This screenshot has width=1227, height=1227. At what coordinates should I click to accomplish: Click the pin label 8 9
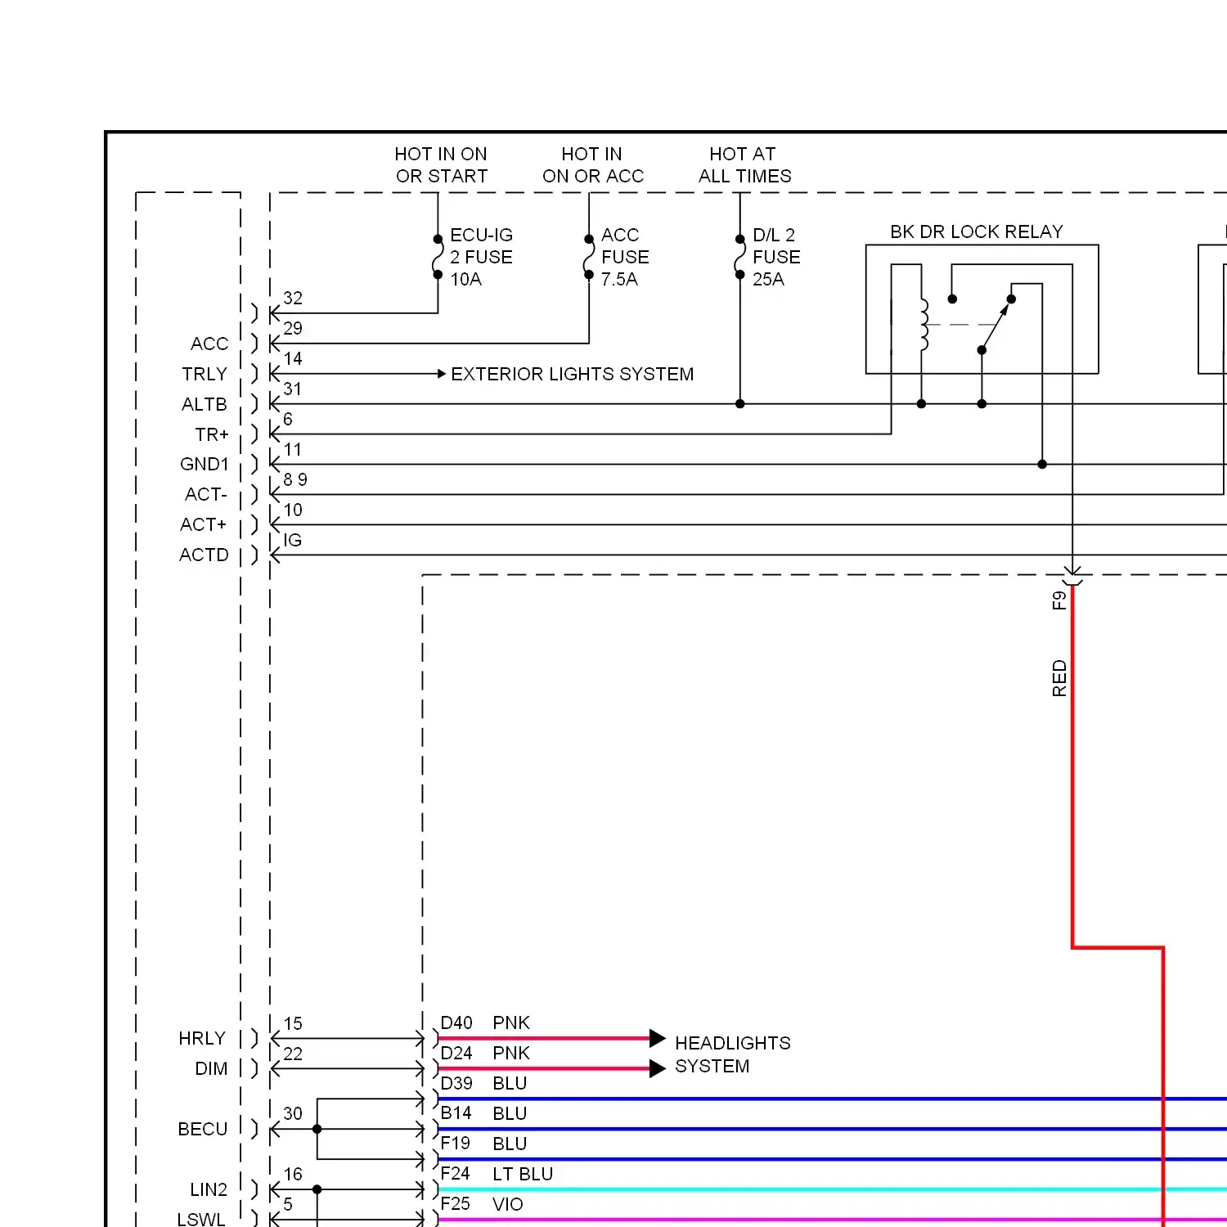(x=295, y=479)
